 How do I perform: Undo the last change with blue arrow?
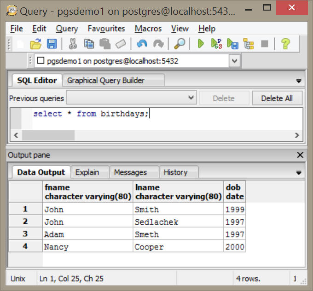tap(142, 44)
